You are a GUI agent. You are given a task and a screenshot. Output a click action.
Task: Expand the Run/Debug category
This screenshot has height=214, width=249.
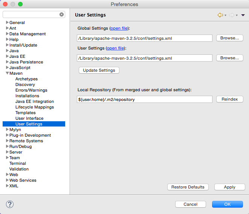[7, 146]
